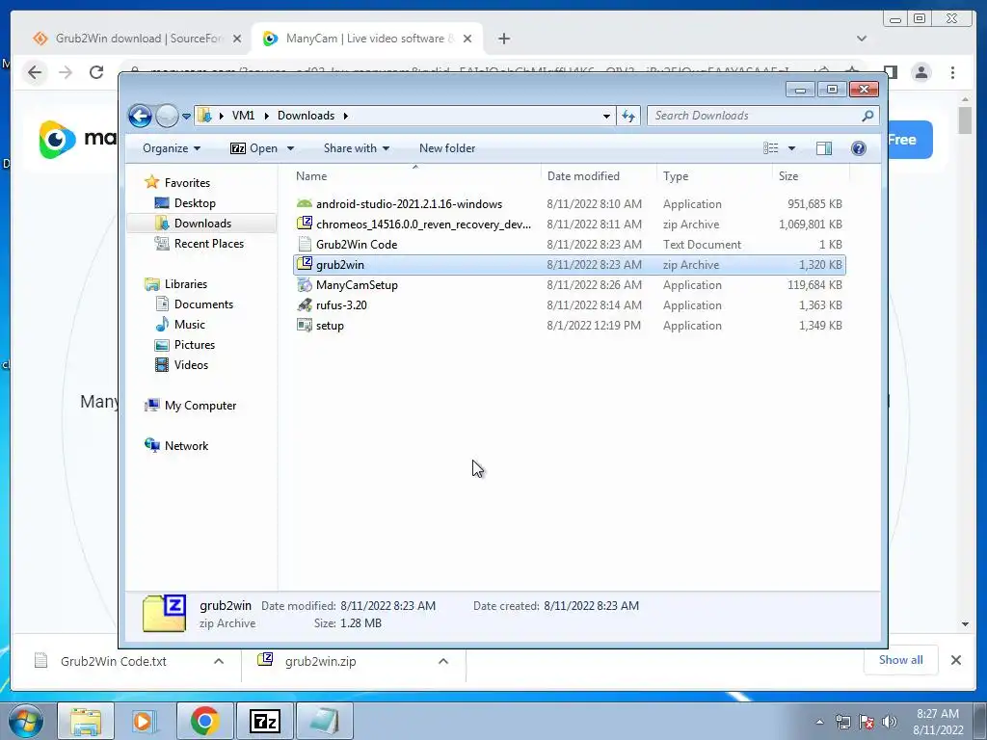Open the Share with menu
Image resolution: width=987 pixels, height=740 pixels.
[357, 148]
